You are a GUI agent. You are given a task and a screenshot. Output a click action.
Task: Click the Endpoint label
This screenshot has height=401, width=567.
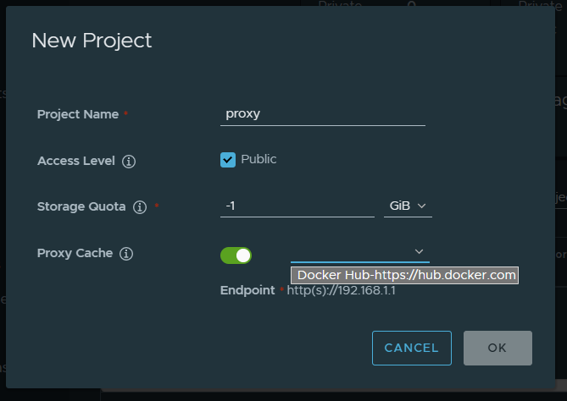(x=247, y=290)
